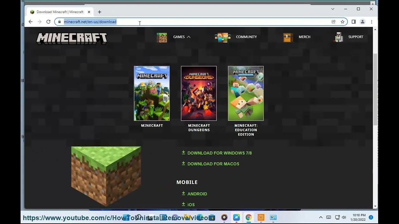Click the Support iron golem icon
This screenshot has height=224, width=399.
coord(339,37)
